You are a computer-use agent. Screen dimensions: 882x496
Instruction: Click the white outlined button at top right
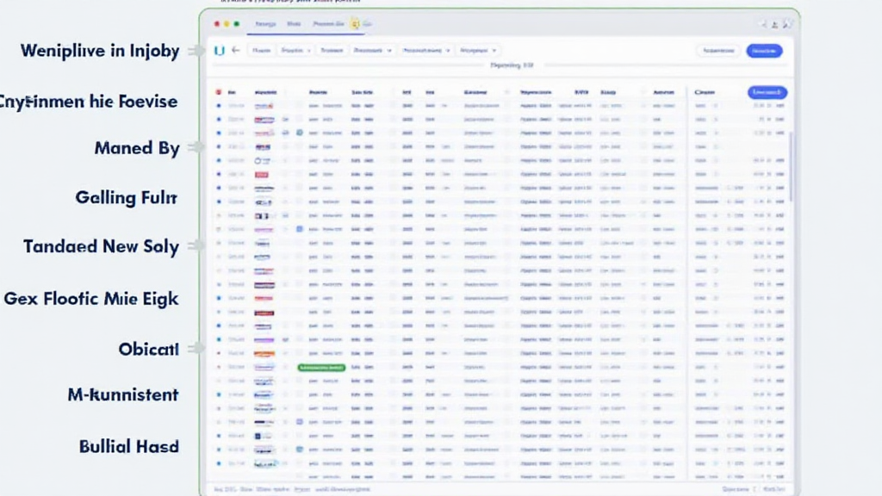[x=717, y=51]
